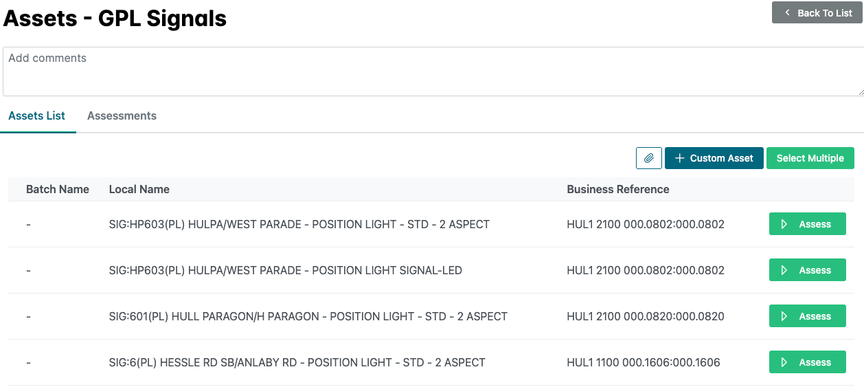Image resolution: width=864 pixels, height=387 pixels.
Task: Assess the 601(PL) HULL PARAGON signal
Action: point(807,316)
